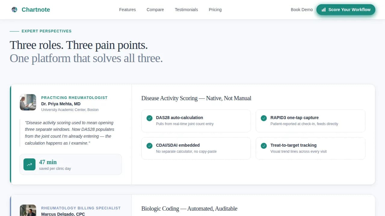Click the checkmark icon beside Treat-to-target tracking

[264, 146]
